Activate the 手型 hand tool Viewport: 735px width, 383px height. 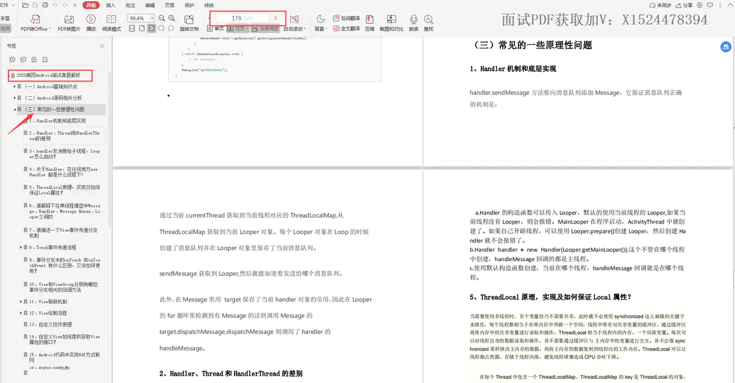(6, 18)
